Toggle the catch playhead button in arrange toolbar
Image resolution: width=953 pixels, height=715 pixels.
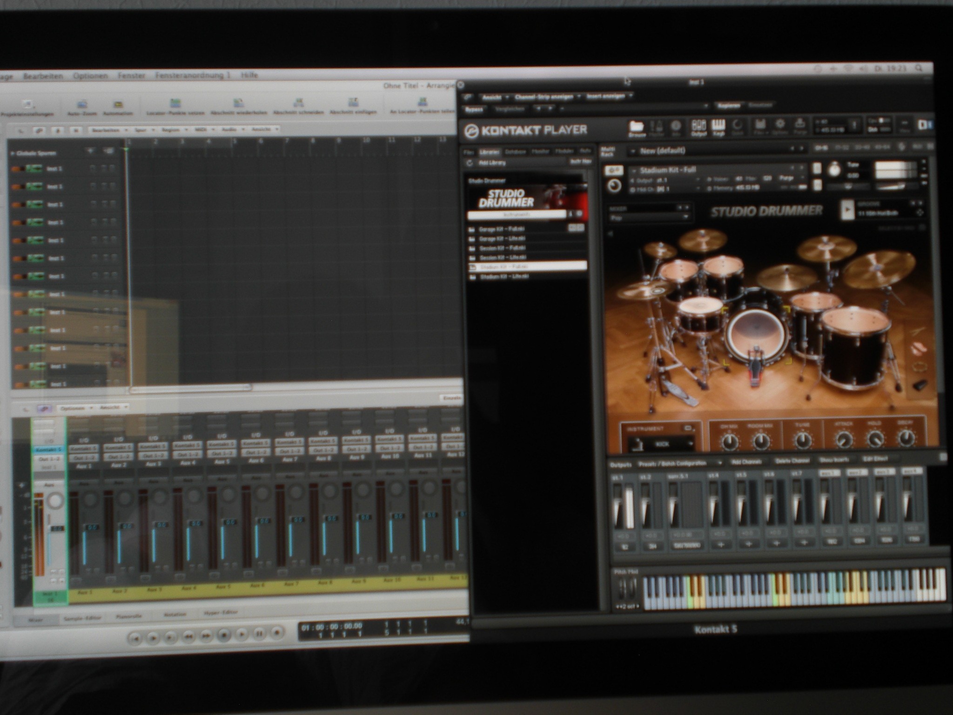(x=57, y=131)
